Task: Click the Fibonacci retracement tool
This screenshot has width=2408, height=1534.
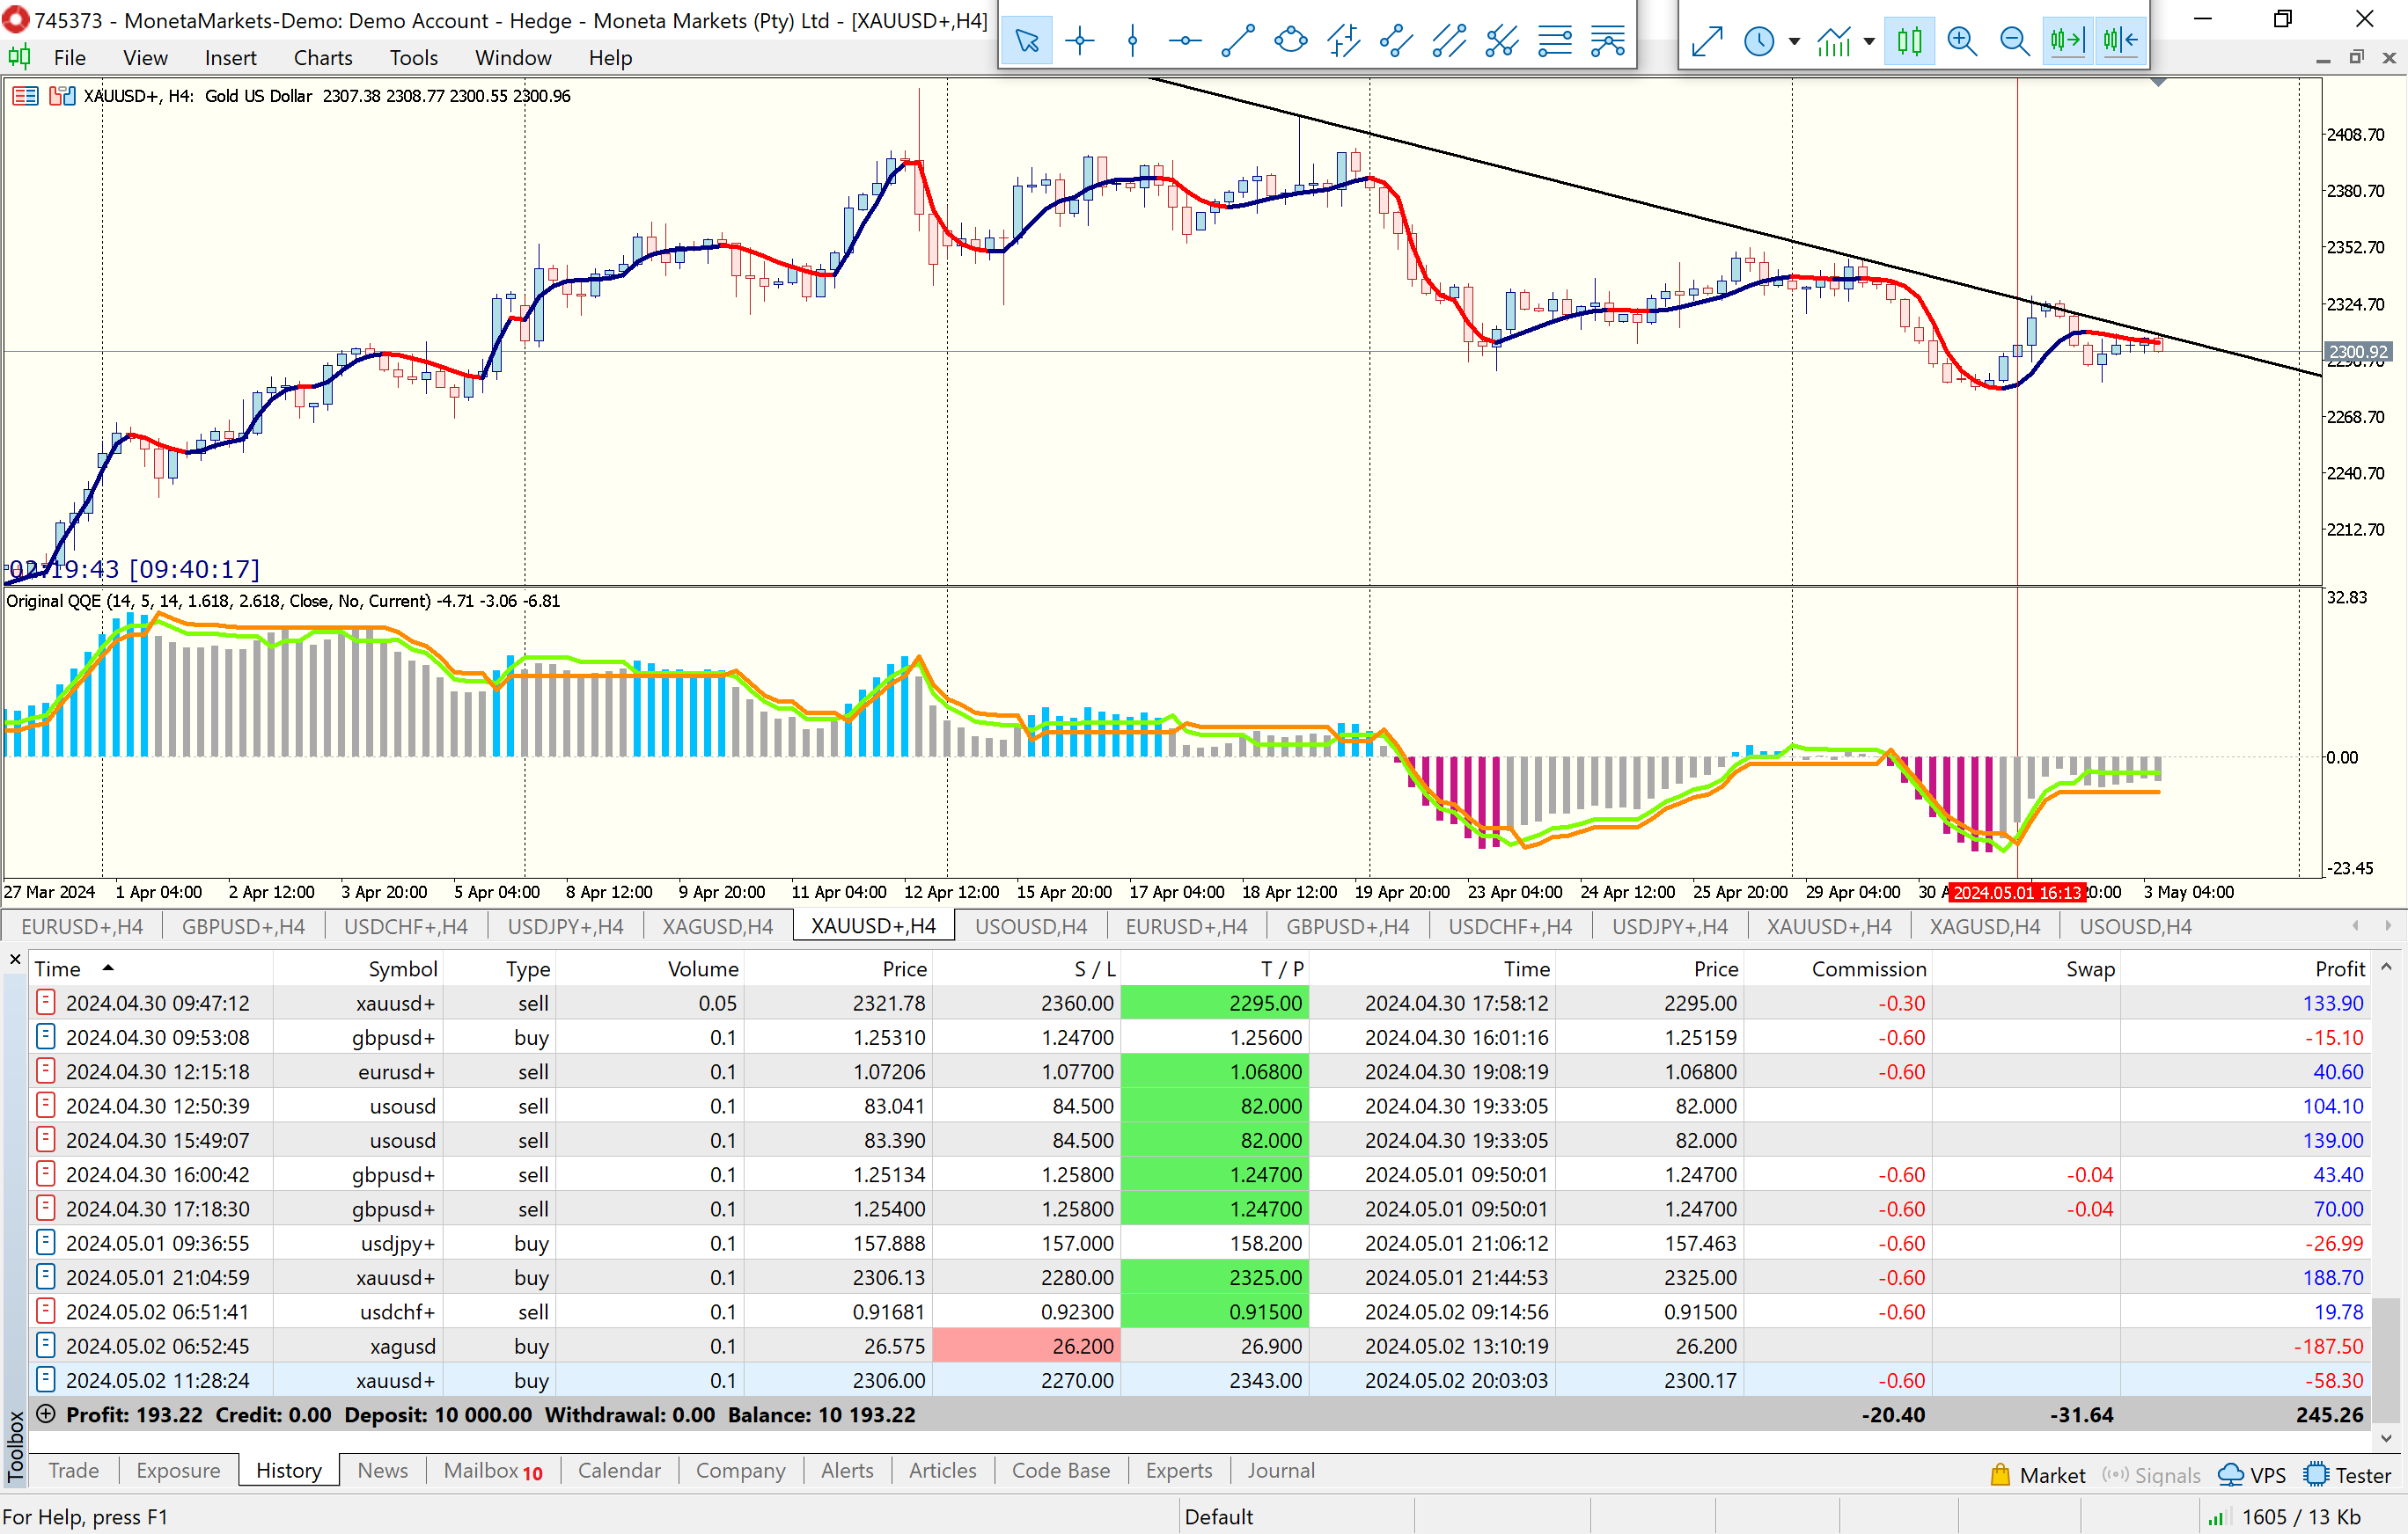Action: click(x=1555, y=41)
